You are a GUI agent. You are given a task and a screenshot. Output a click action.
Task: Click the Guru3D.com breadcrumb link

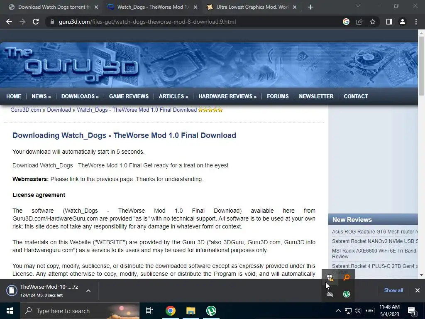click(25, 110)
